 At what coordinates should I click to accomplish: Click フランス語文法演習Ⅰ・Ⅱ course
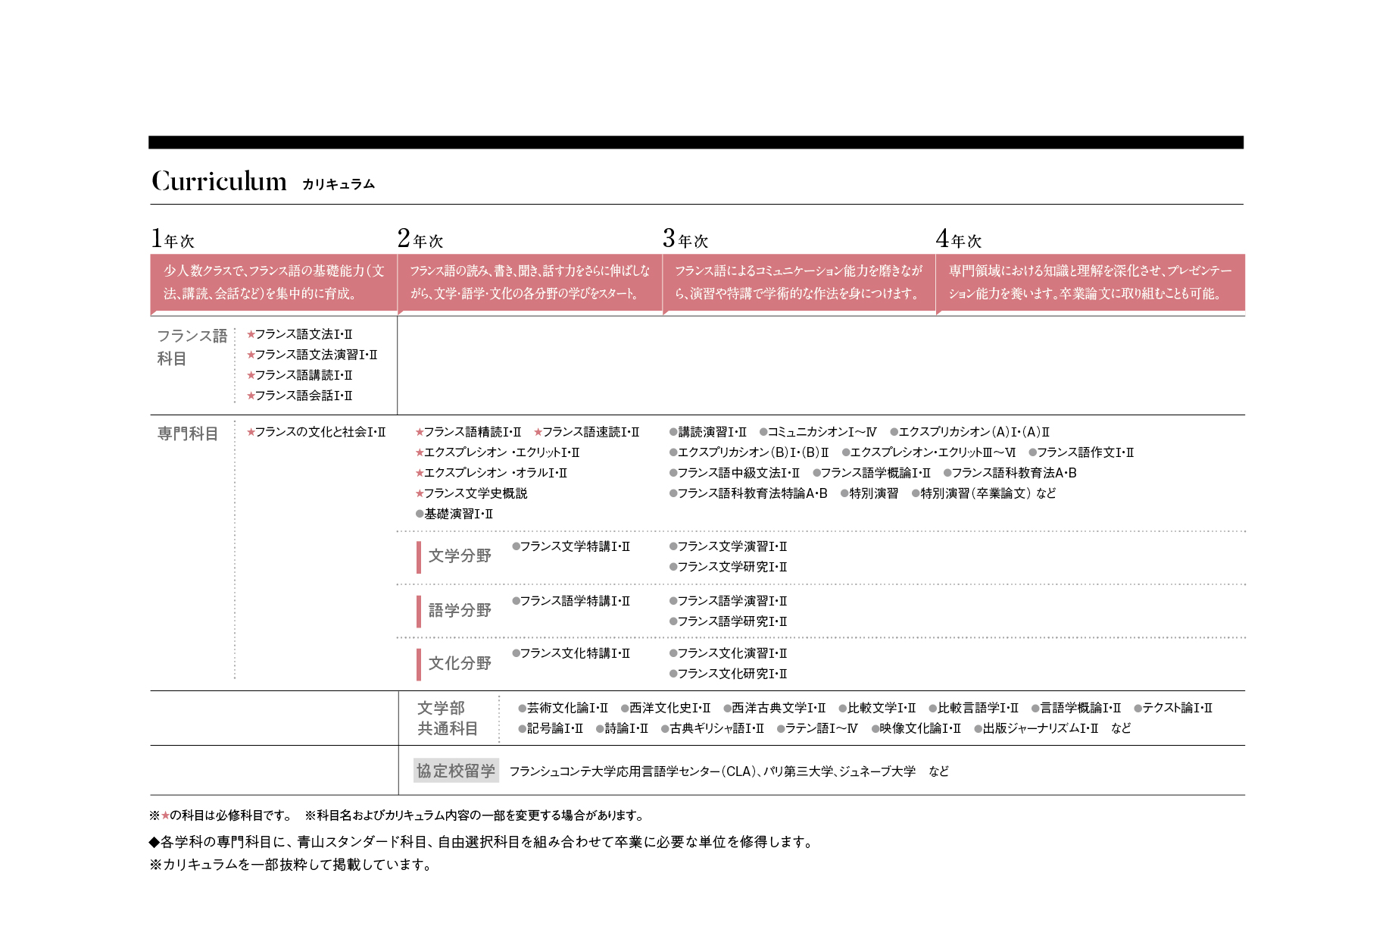click(x=312, y=355)
